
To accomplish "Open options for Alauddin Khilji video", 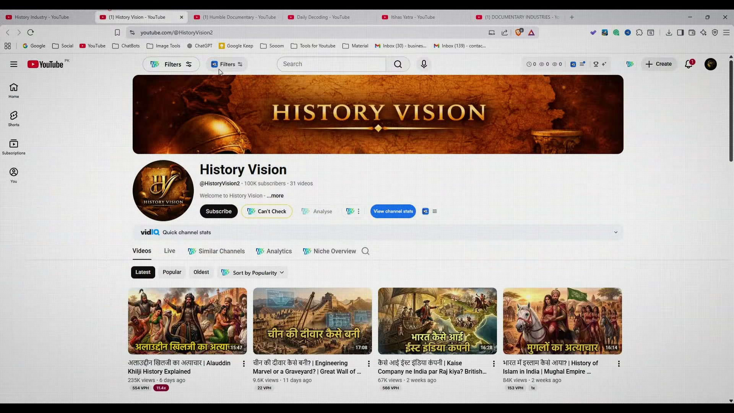I will point(244,364).
